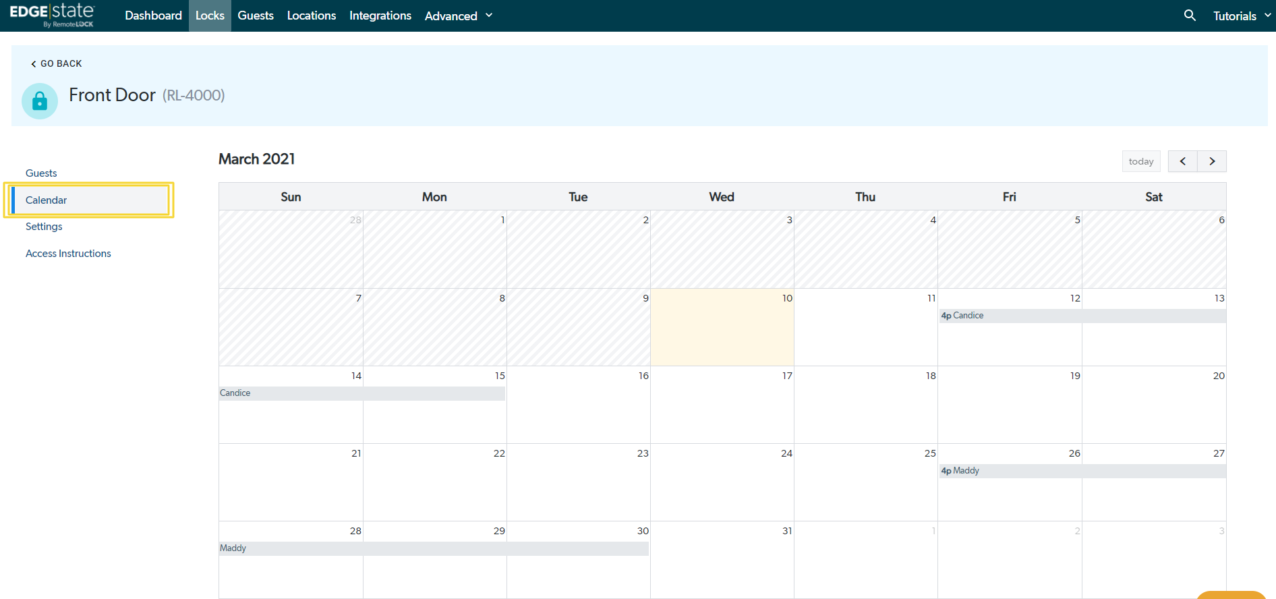Jump to today button
Screen dimensions: 1276x599
[1140, 161]
